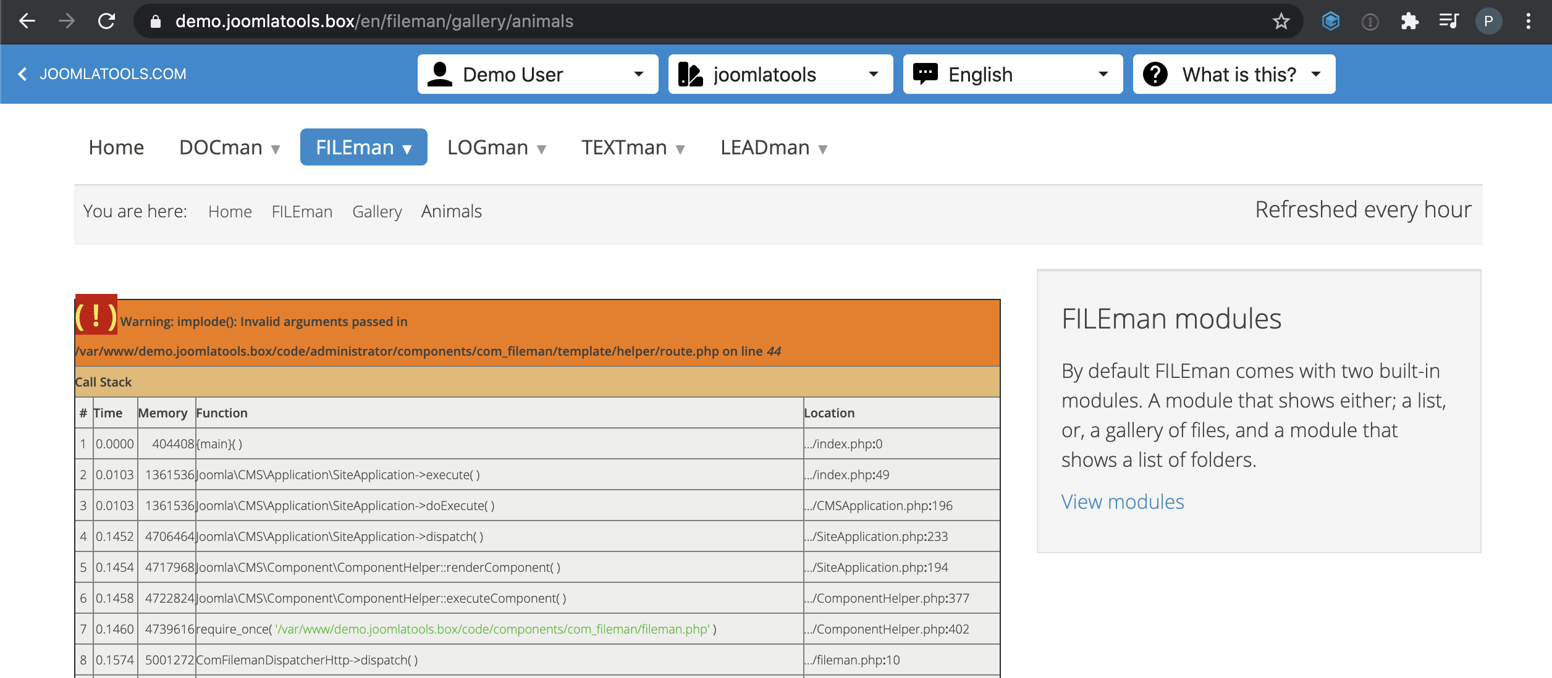
Task: Open the browser extensions puzzle icon
Action: [x=1411, y=20]
